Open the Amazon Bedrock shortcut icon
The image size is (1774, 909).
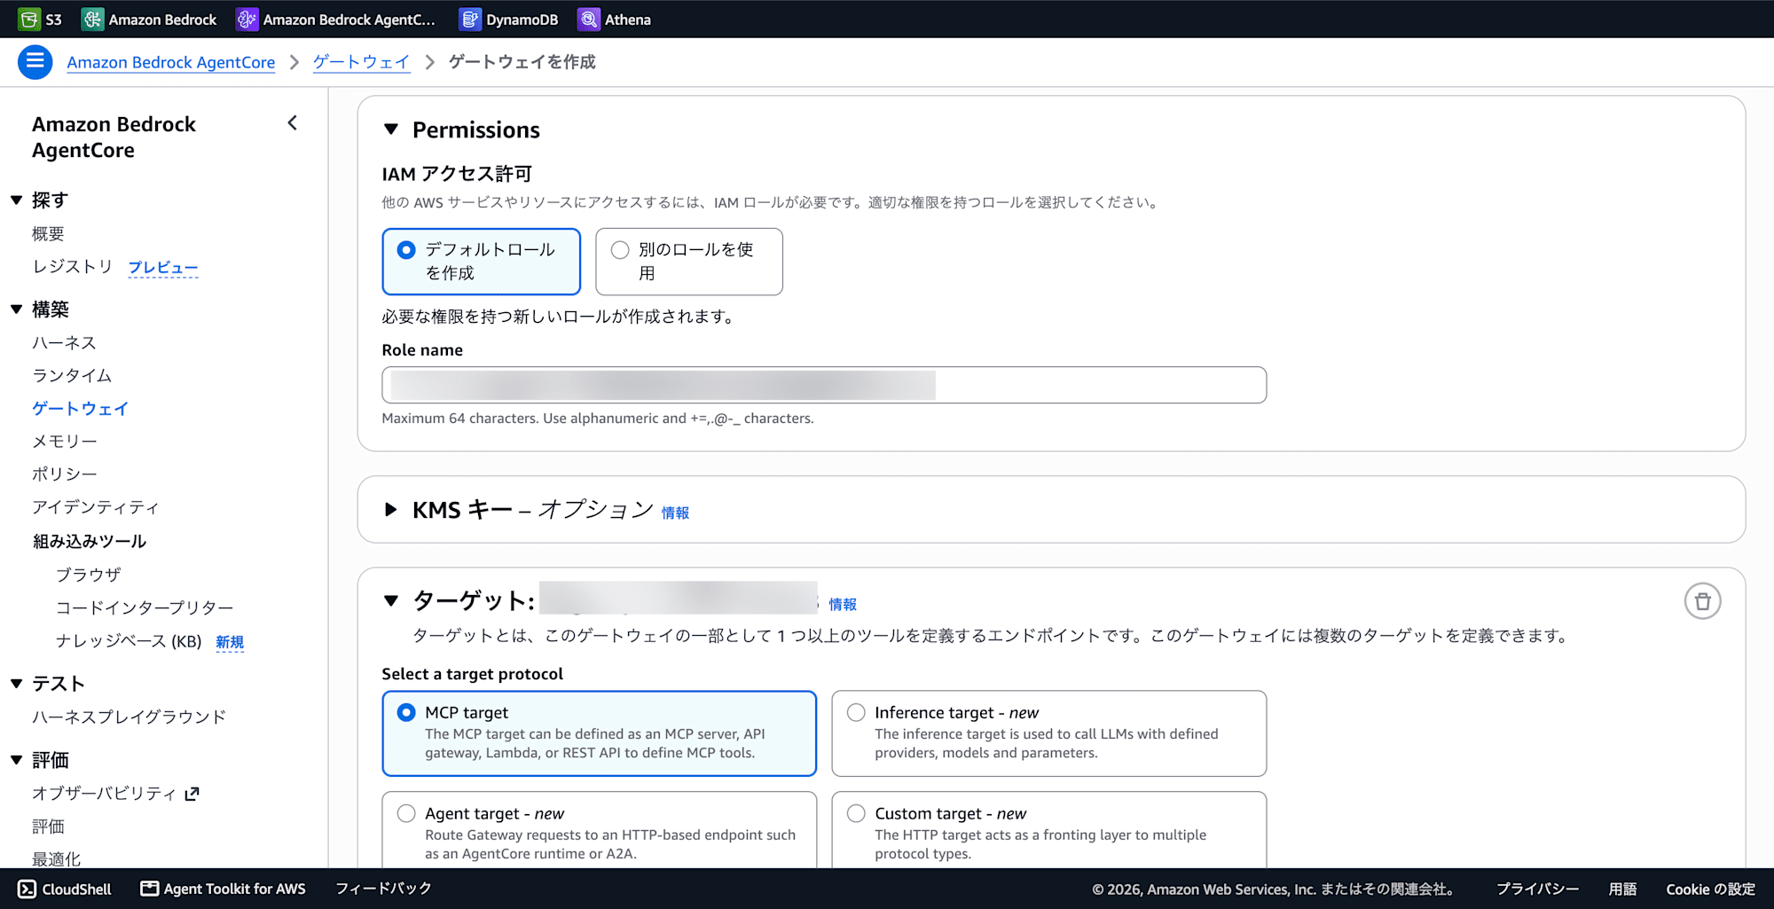click(x=92, y=19)
